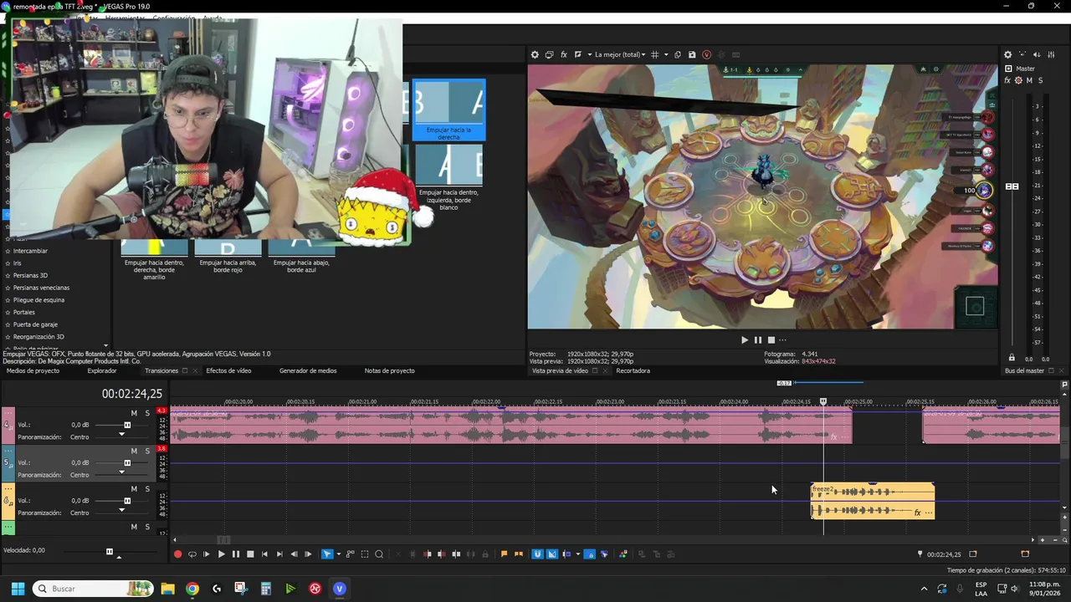The image size is (1071, 602).
Task: Mute the Master bus
Action: (x=1029, y=80)
